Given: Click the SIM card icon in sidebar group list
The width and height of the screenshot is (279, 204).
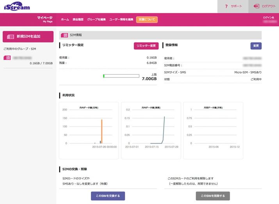Looking at the screenshot, I should [x=7, y=58].
